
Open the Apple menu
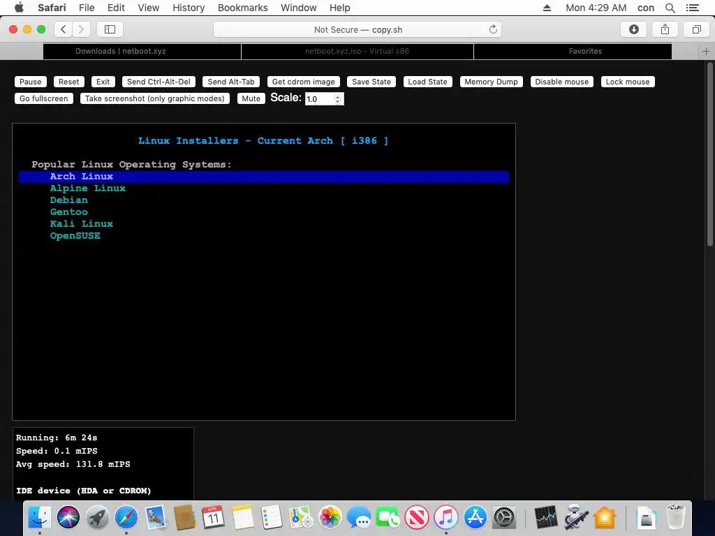click(19, 8)
